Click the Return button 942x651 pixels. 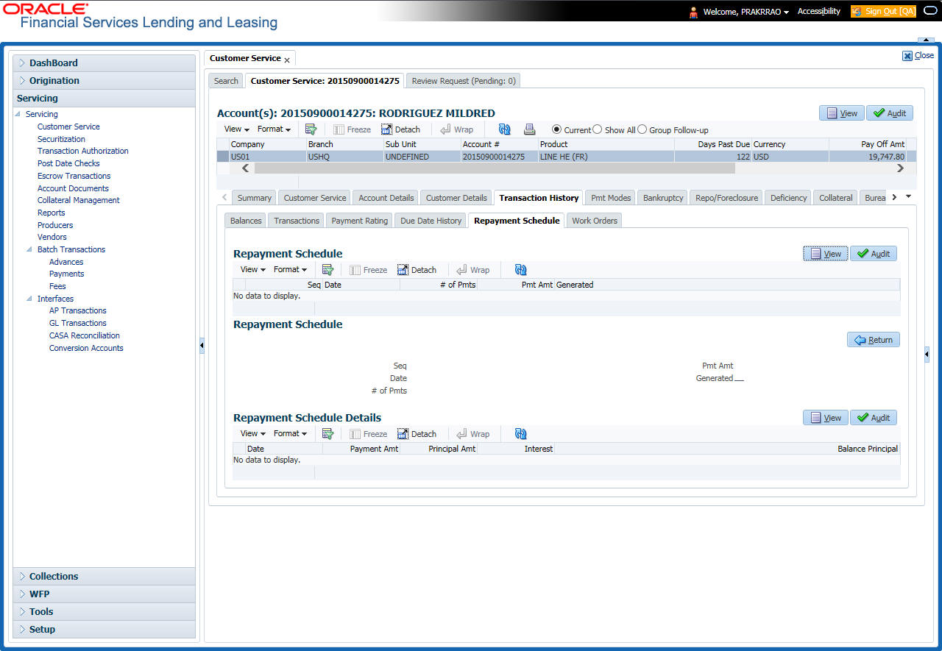click(x=874, y=340)
